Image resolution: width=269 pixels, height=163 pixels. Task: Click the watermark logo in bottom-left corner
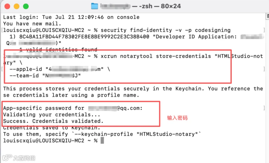19,158
